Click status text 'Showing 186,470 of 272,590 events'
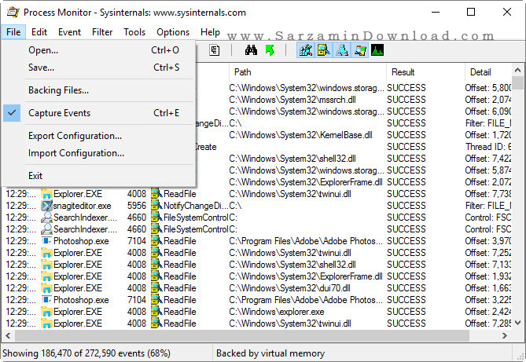The height and width of the screenshot is (362, 526). 74,353
